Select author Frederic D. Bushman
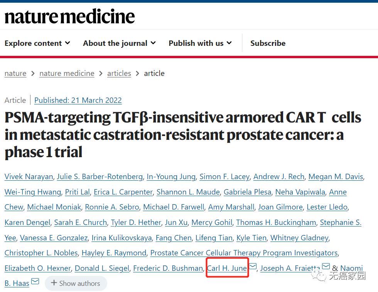The height and width of the screenshot is (292, 378). pyautogui.click(x=168, y=268)
